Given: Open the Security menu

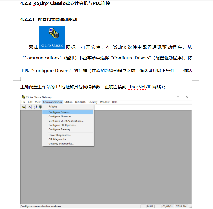Looking at the screenshot, I should 93,102.
